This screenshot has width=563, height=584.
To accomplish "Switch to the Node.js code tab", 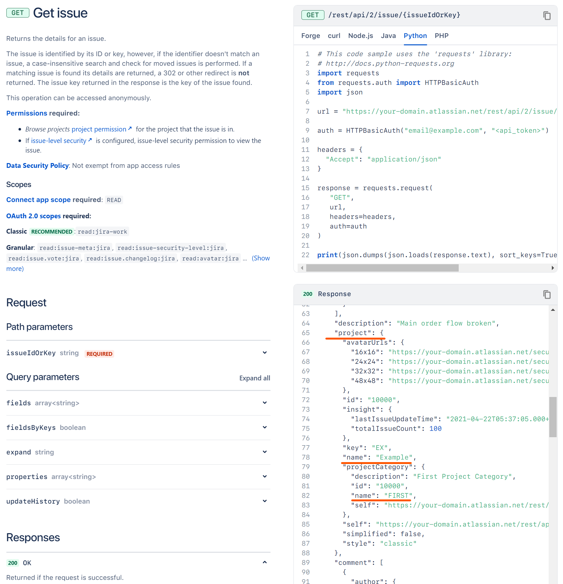I will [360, 36].
